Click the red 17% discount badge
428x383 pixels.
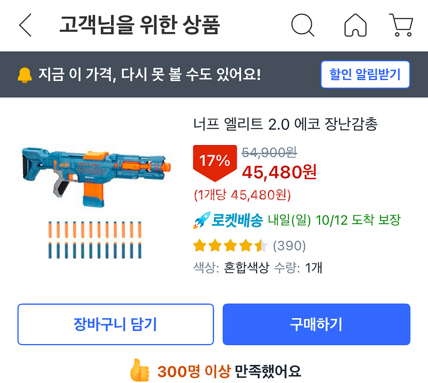point(214,162)
